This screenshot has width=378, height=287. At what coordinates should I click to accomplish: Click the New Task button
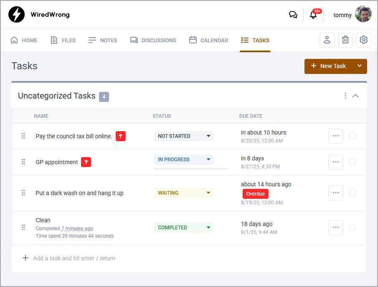pyautogui.click(x=328, y=66)
